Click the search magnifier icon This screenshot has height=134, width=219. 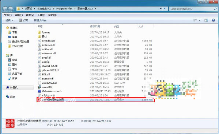coord(215,9)
